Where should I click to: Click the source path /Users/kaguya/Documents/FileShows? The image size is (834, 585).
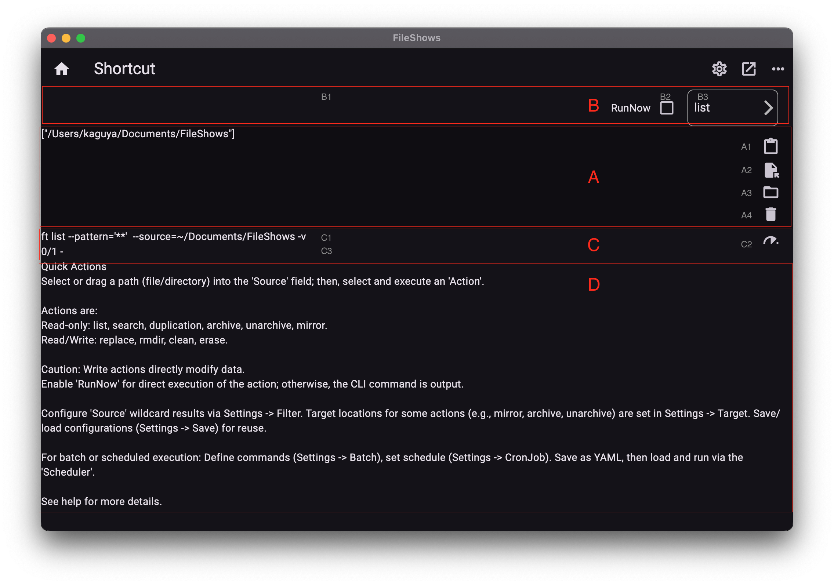pyautogui.click(x=138, y=134)
